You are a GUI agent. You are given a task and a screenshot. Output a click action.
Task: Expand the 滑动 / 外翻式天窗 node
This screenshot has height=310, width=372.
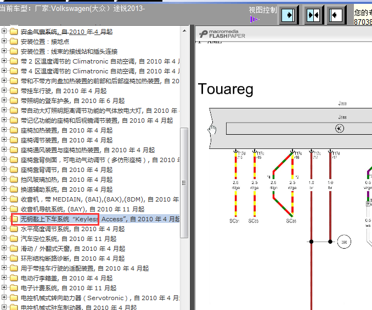[4, 248]
